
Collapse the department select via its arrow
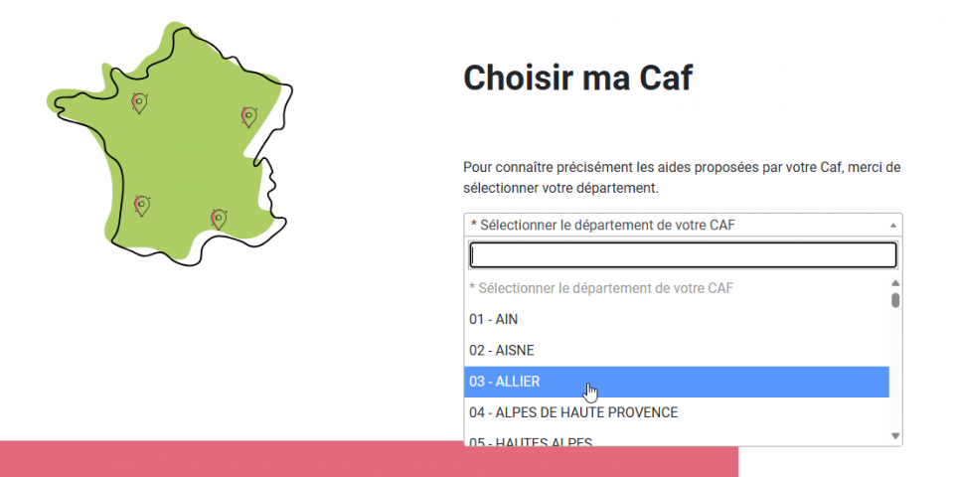click(892, 226)
